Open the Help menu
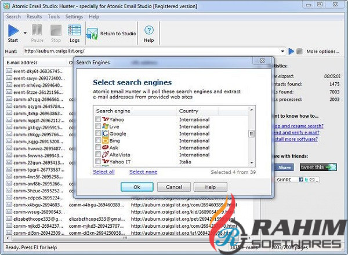This screenshot has width=348, height=255. coord(94,17)
